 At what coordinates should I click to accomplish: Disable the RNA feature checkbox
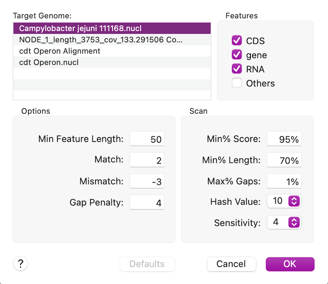click(x=236, y=69)
